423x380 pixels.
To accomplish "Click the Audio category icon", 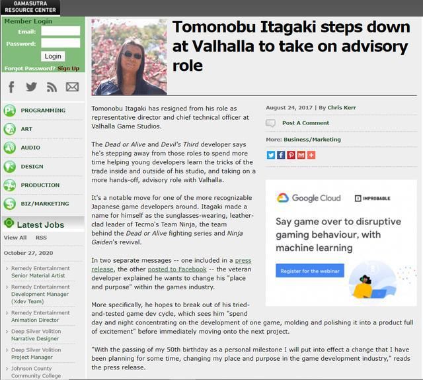I will [10, 148].
